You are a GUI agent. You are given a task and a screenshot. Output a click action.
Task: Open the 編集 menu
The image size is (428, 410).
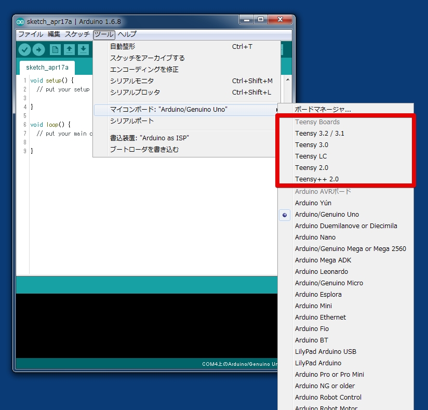(x=54, y=34)
